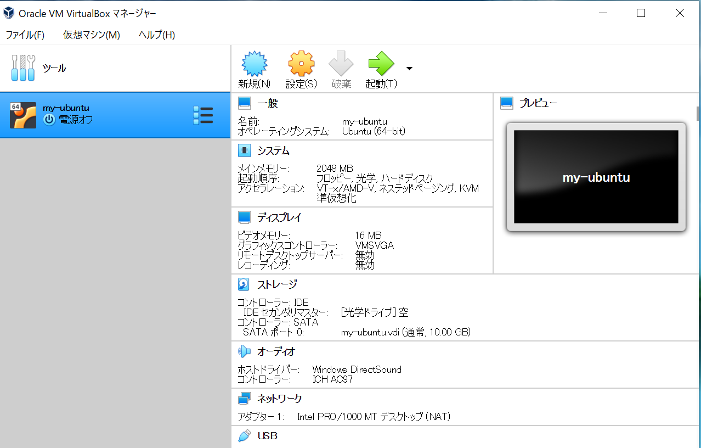Click my-ubuntu.vdi disk entry
Screen dimensions: 701x448
tap(406, 332)
